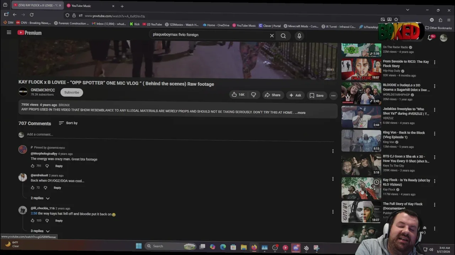Like the comment by @andreiius8
This screenshot has height=255, width=455.
pos(33,188)
